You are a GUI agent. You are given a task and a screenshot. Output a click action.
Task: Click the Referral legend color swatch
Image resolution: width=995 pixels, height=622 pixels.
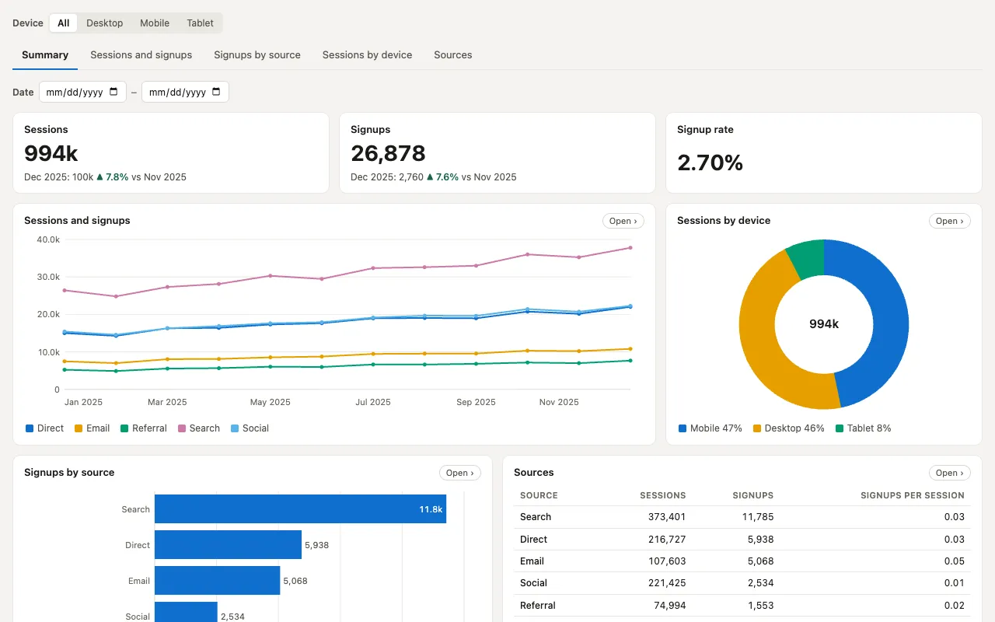[x=124, y=428]
